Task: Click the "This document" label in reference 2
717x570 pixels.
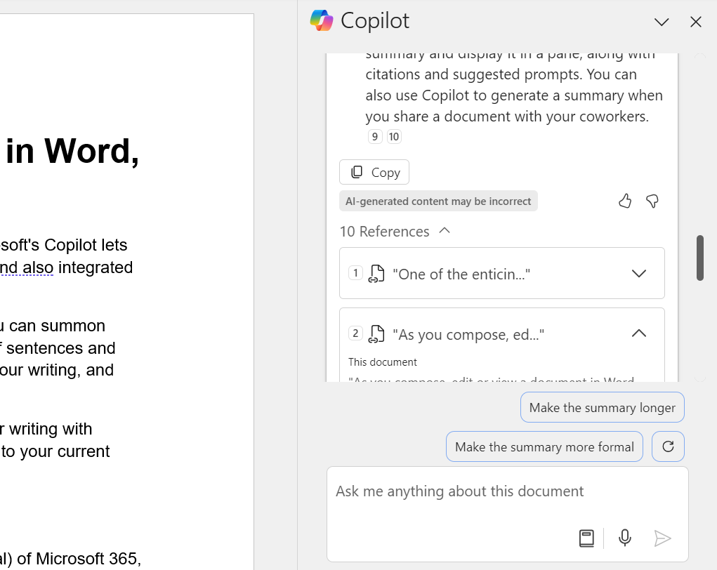Action: [x=382, y=362]
